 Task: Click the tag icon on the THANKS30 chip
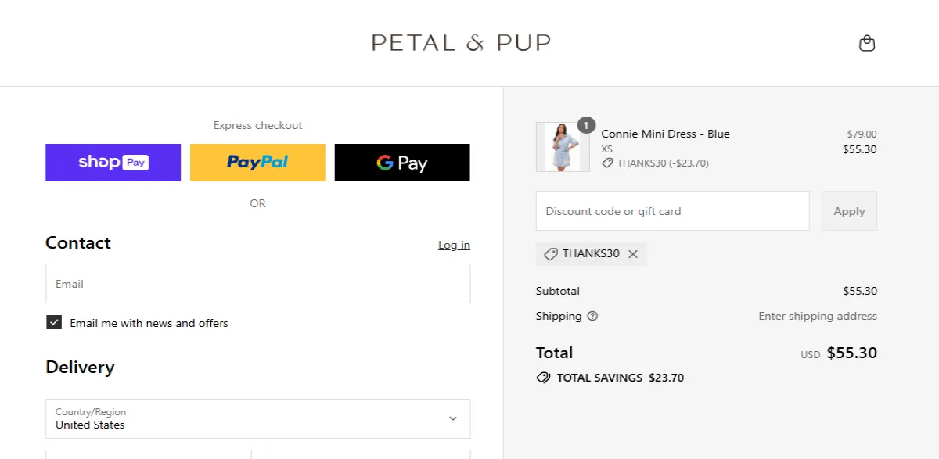549,253
